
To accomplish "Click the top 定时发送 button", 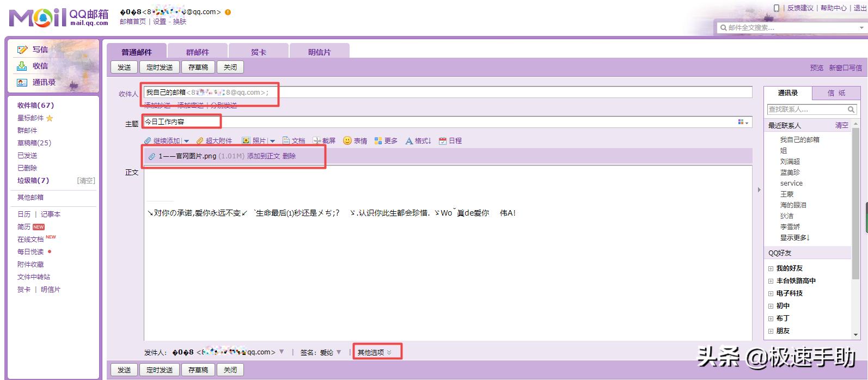I will (160, 67).
